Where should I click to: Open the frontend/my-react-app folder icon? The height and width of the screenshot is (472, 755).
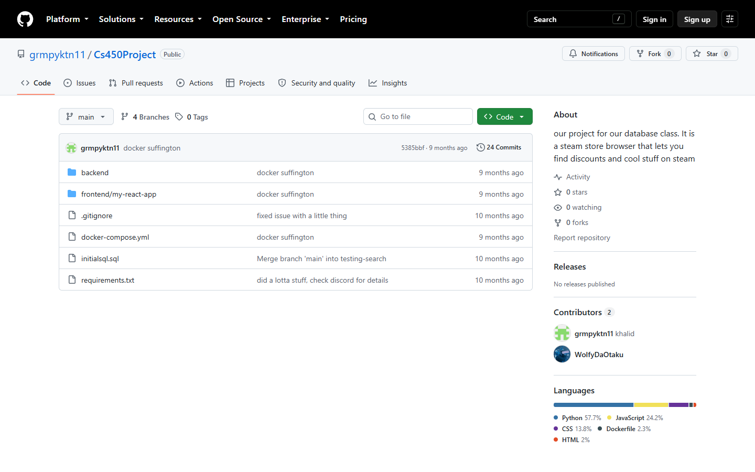(x=72, y=194)
